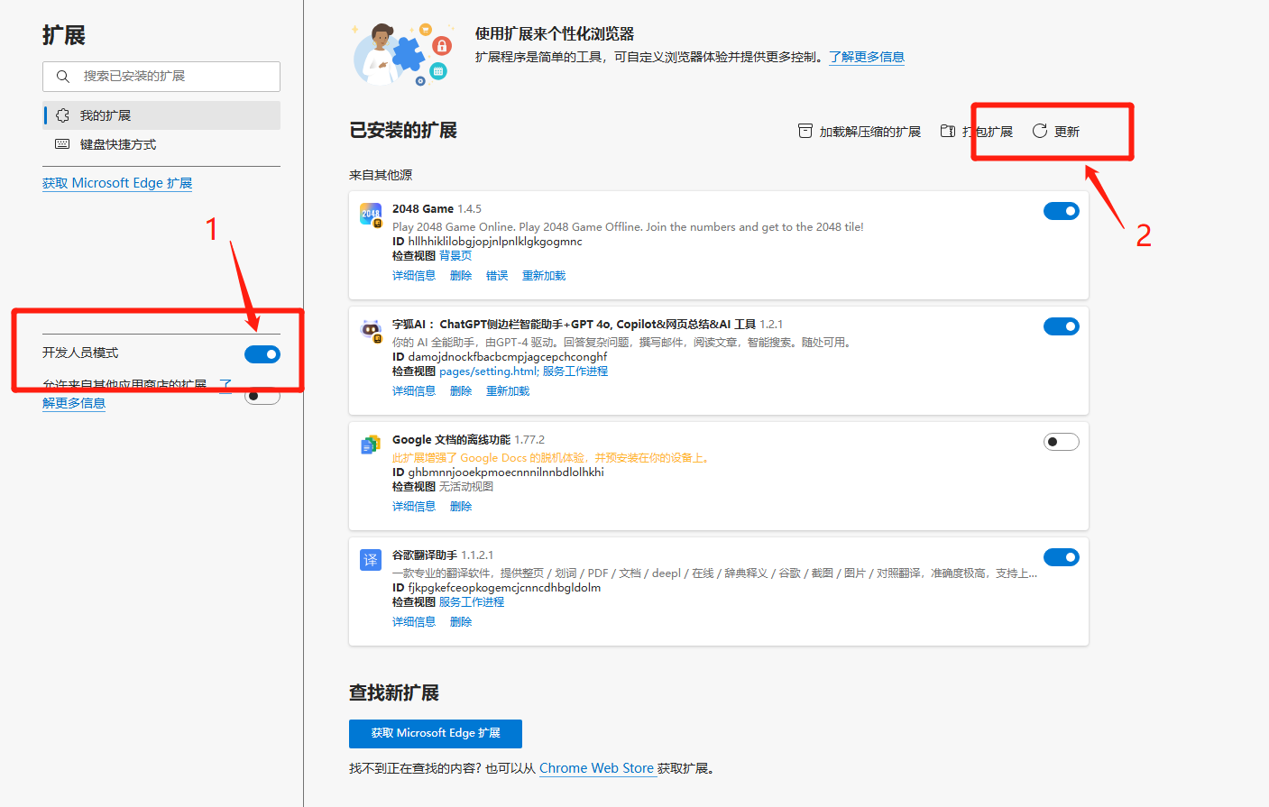
Task: Open 详细信息 for 2048 Game
Action: (x=414, y=276)
